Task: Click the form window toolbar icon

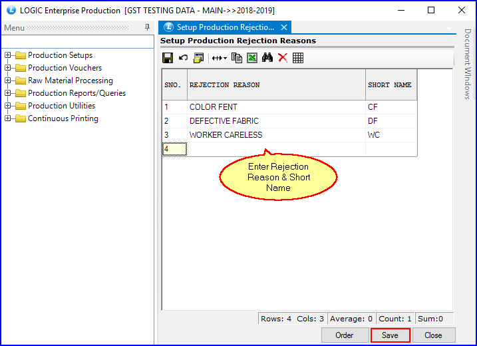Action: point(198,58)
